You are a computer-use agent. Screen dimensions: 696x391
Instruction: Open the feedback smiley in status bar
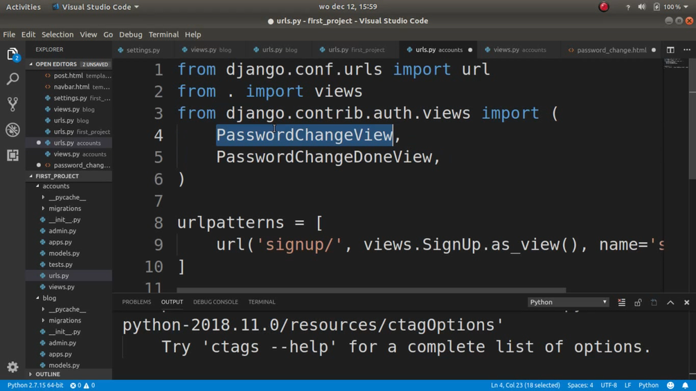[670, 385]
